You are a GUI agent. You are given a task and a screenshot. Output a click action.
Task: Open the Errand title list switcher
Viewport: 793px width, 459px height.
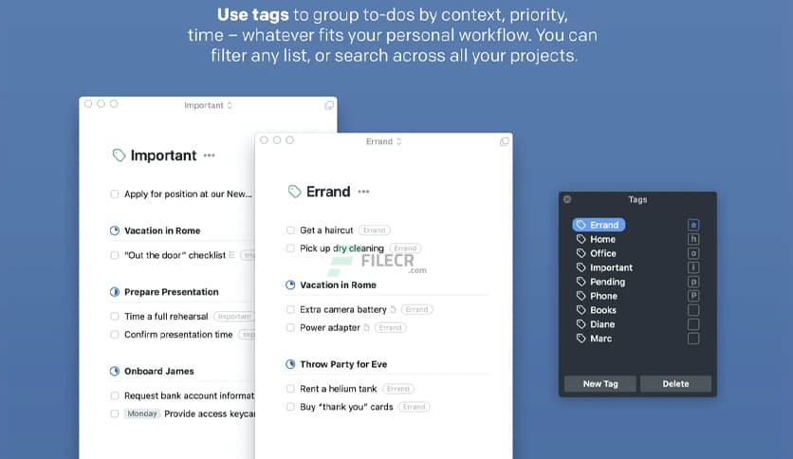[x=383, y=141]
